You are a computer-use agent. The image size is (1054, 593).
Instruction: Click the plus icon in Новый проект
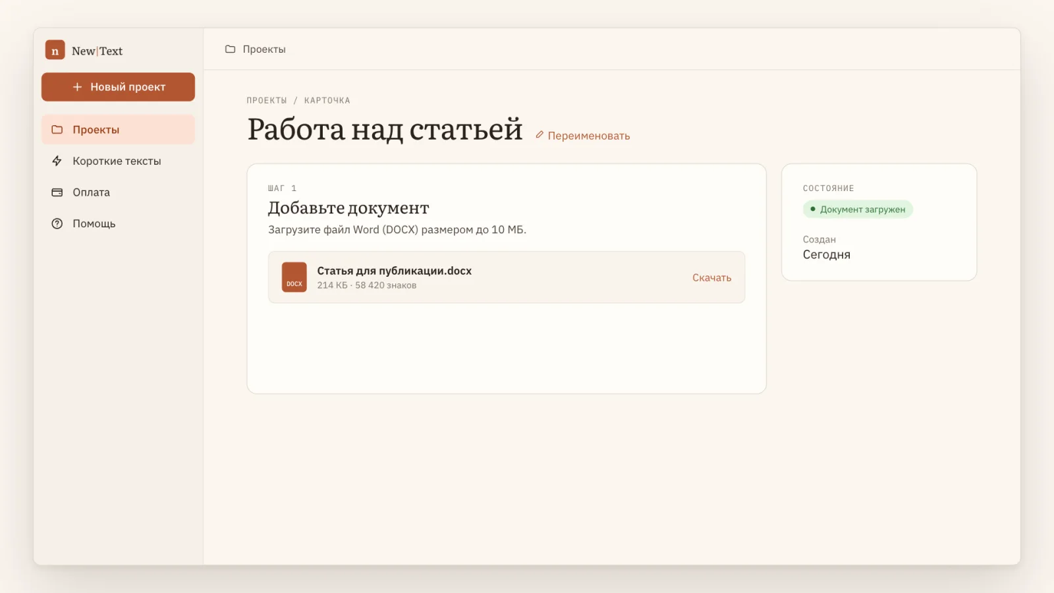(77, 87)
